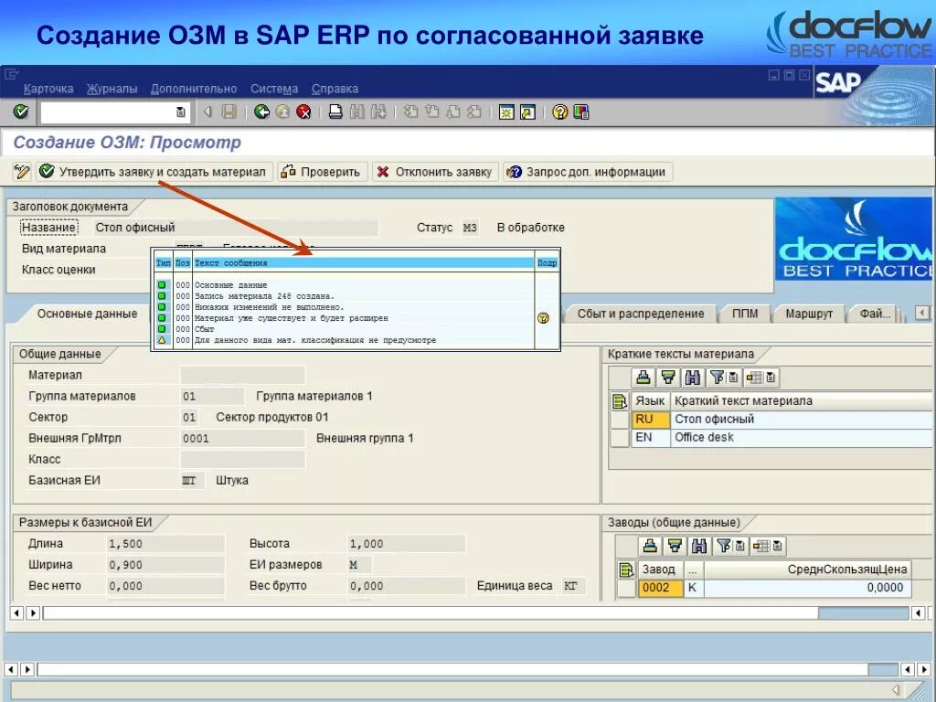Click the 'Запрос доп. информации' button

click(588, 172)
